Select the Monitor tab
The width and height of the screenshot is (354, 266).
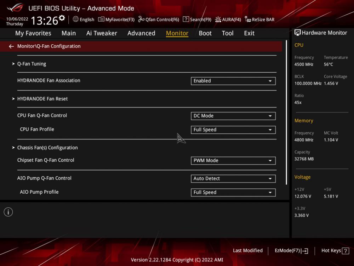[177, 33]
